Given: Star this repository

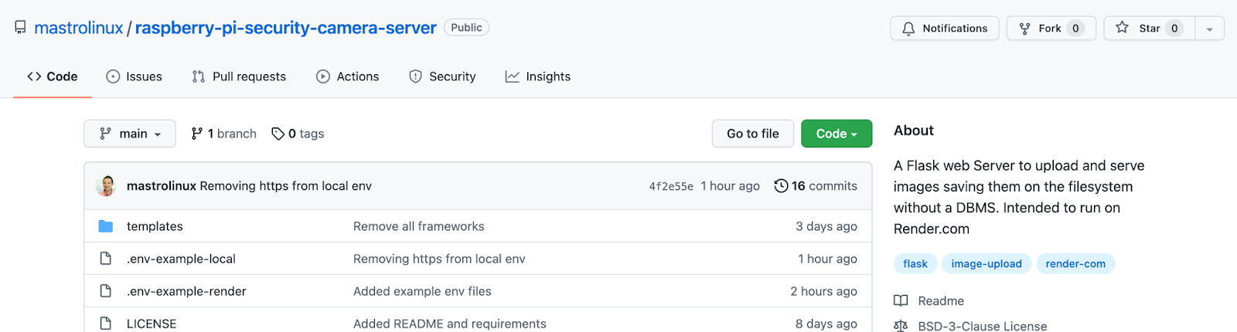Looking at the screenshot, I should 1149,29.
